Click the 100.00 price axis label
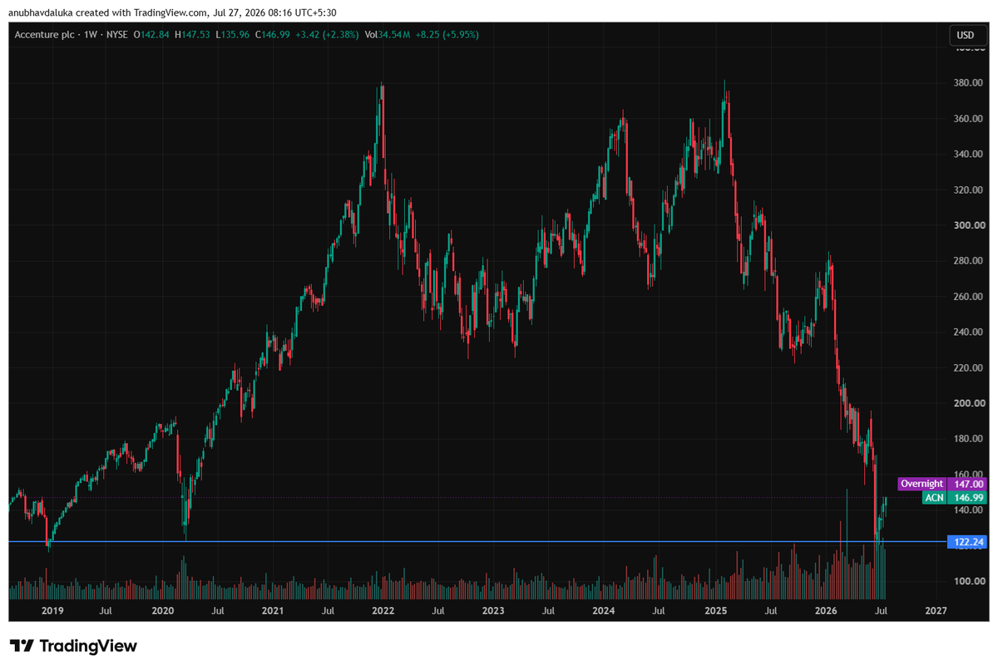 [x=969, y=582]
